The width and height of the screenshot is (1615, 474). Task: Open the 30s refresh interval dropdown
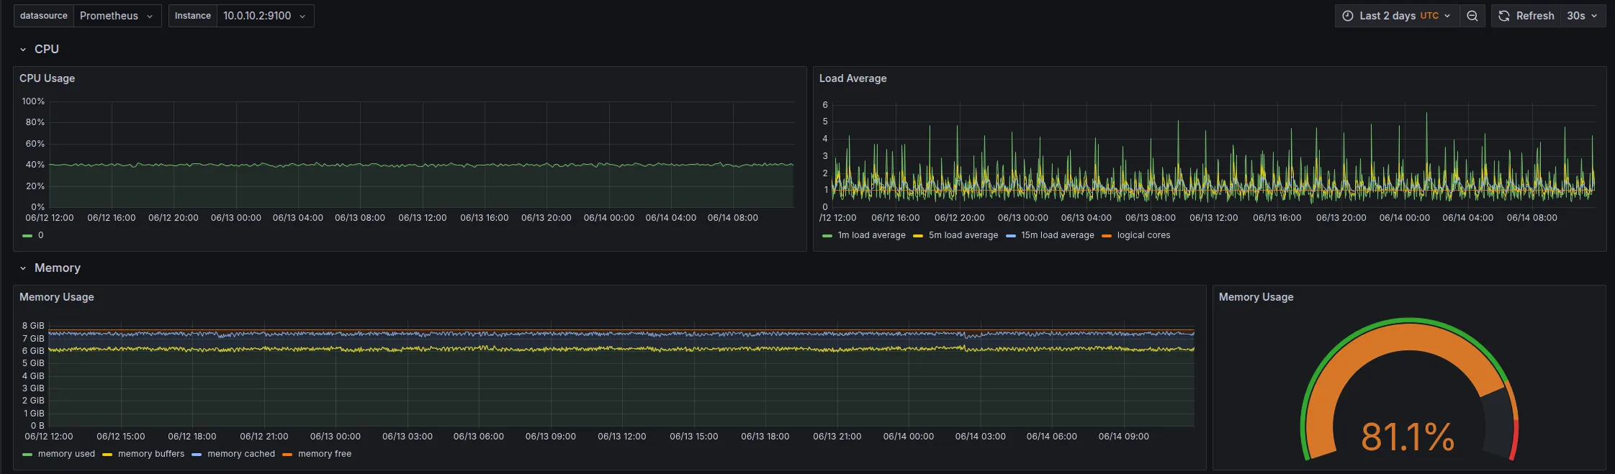[x=1583, y=16]
